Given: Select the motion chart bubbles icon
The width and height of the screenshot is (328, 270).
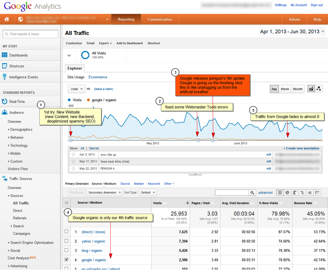Looking at the screenshot, I should (x=319, y=89).
